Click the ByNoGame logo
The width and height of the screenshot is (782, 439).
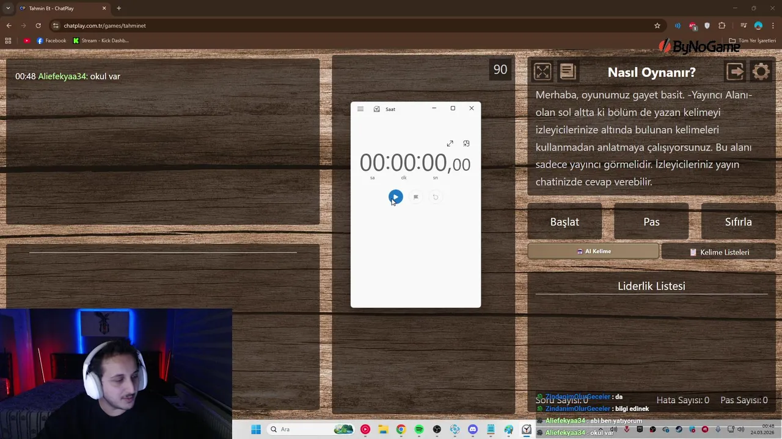point(700,46)
